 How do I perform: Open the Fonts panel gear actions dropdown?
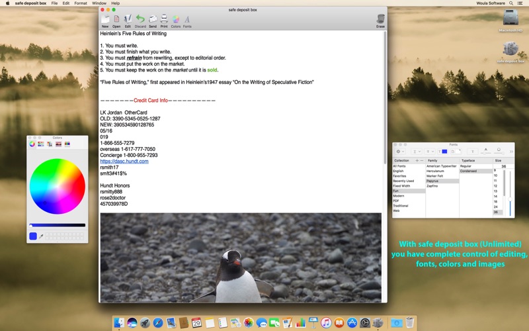[400, 152]
